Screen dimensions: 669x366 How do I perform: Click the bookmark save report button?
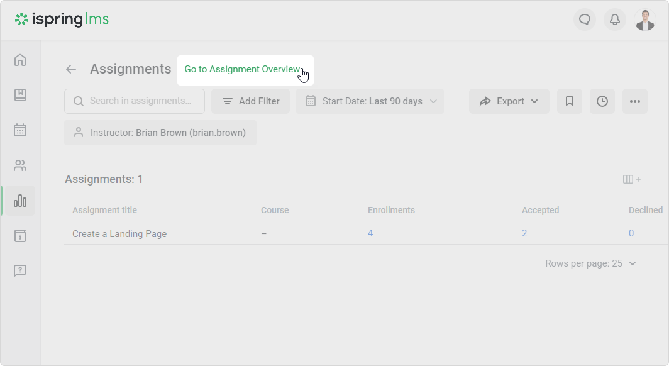(x=569, y=101)
